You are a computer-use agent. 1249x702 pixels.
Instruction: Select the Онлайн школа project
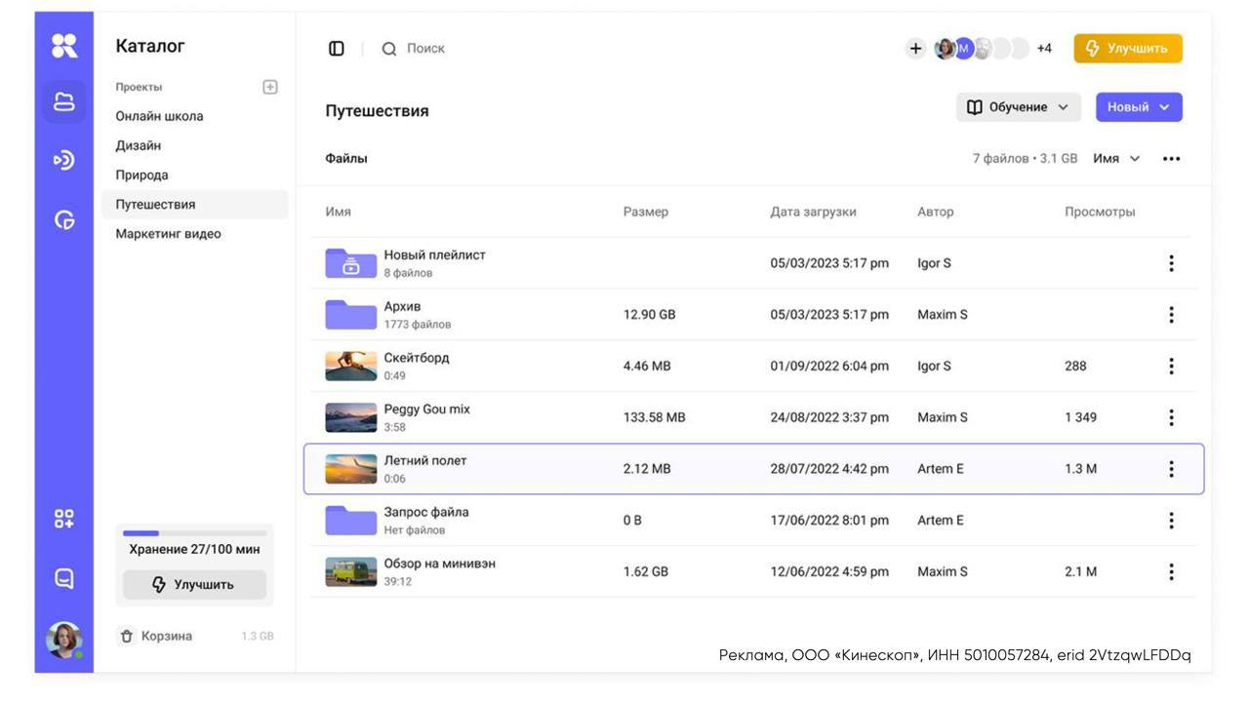[159, 116]
